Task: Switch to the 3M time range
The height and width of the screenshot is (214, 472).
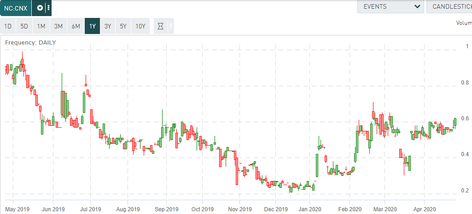Action: coord(58,26)
